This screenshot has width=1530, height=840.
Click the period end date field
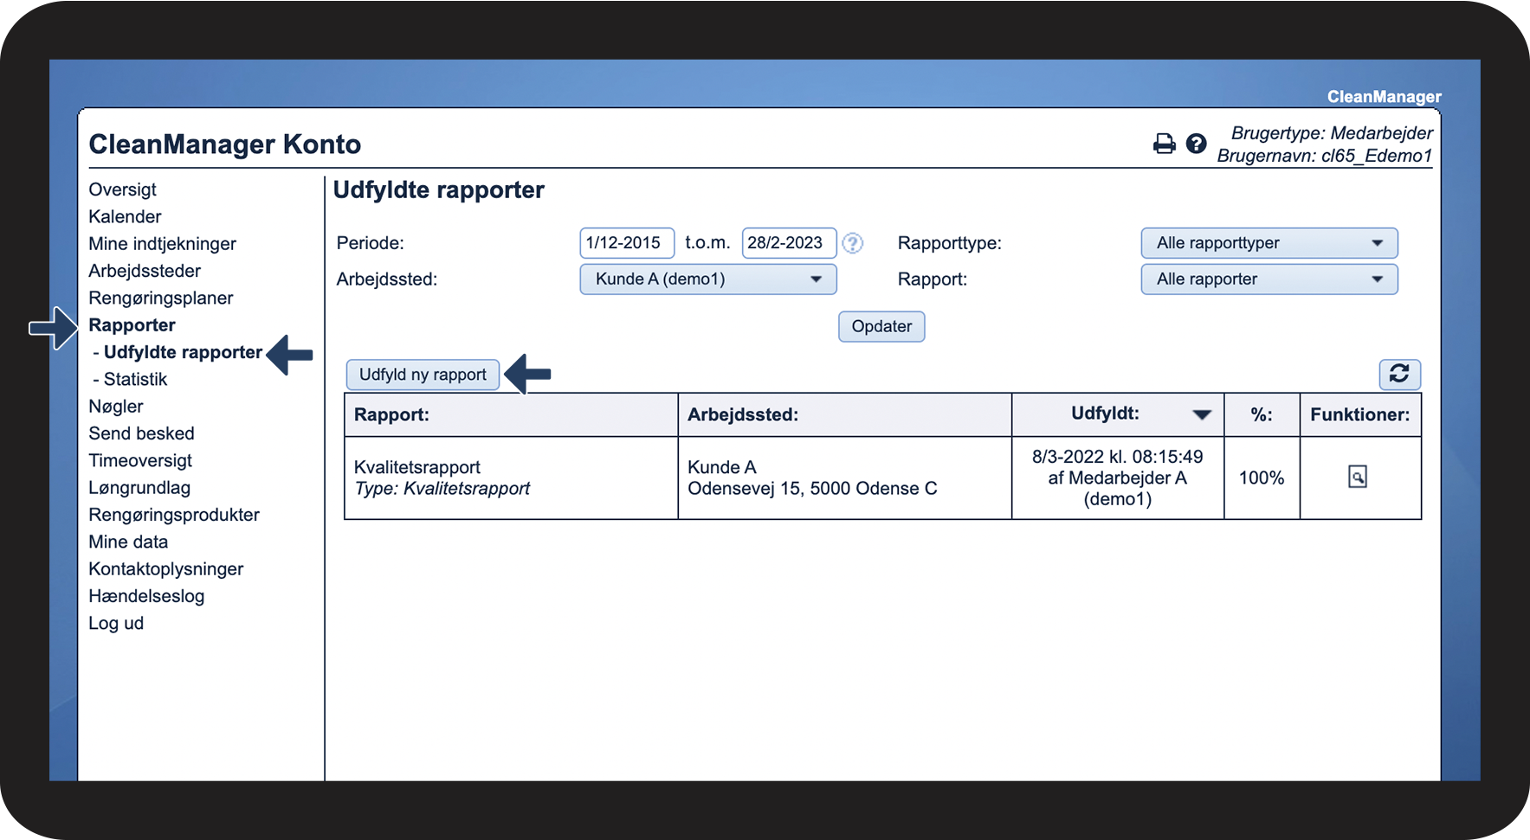click(x=788, y=243)
